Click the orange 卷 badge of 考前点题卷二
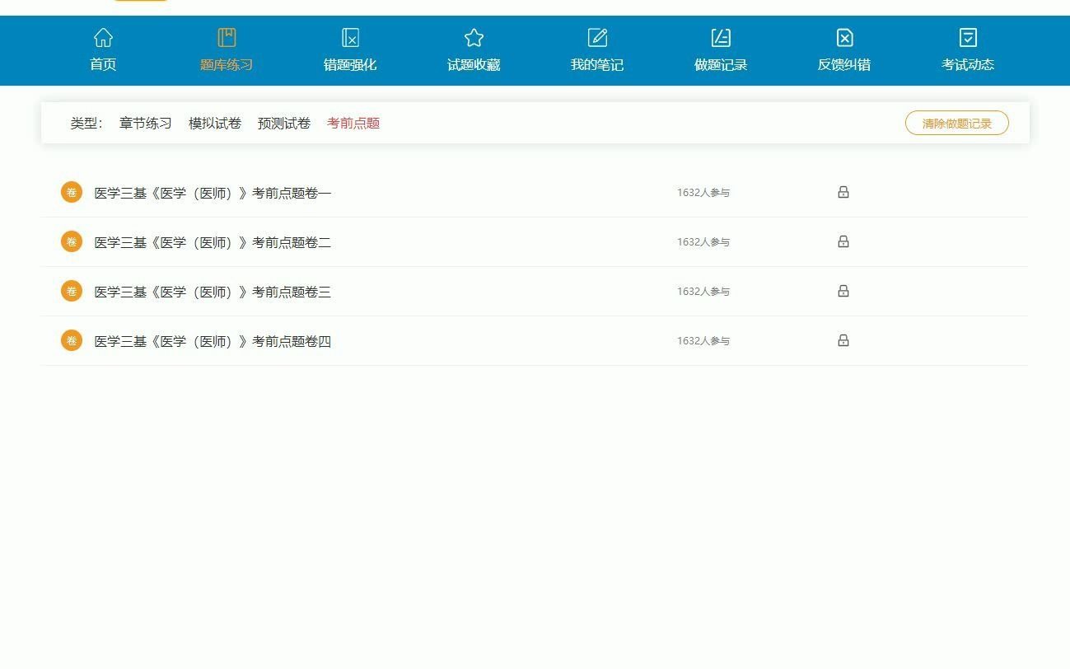This screenshot has width=1070, height=669. click(x=72, y=241)
